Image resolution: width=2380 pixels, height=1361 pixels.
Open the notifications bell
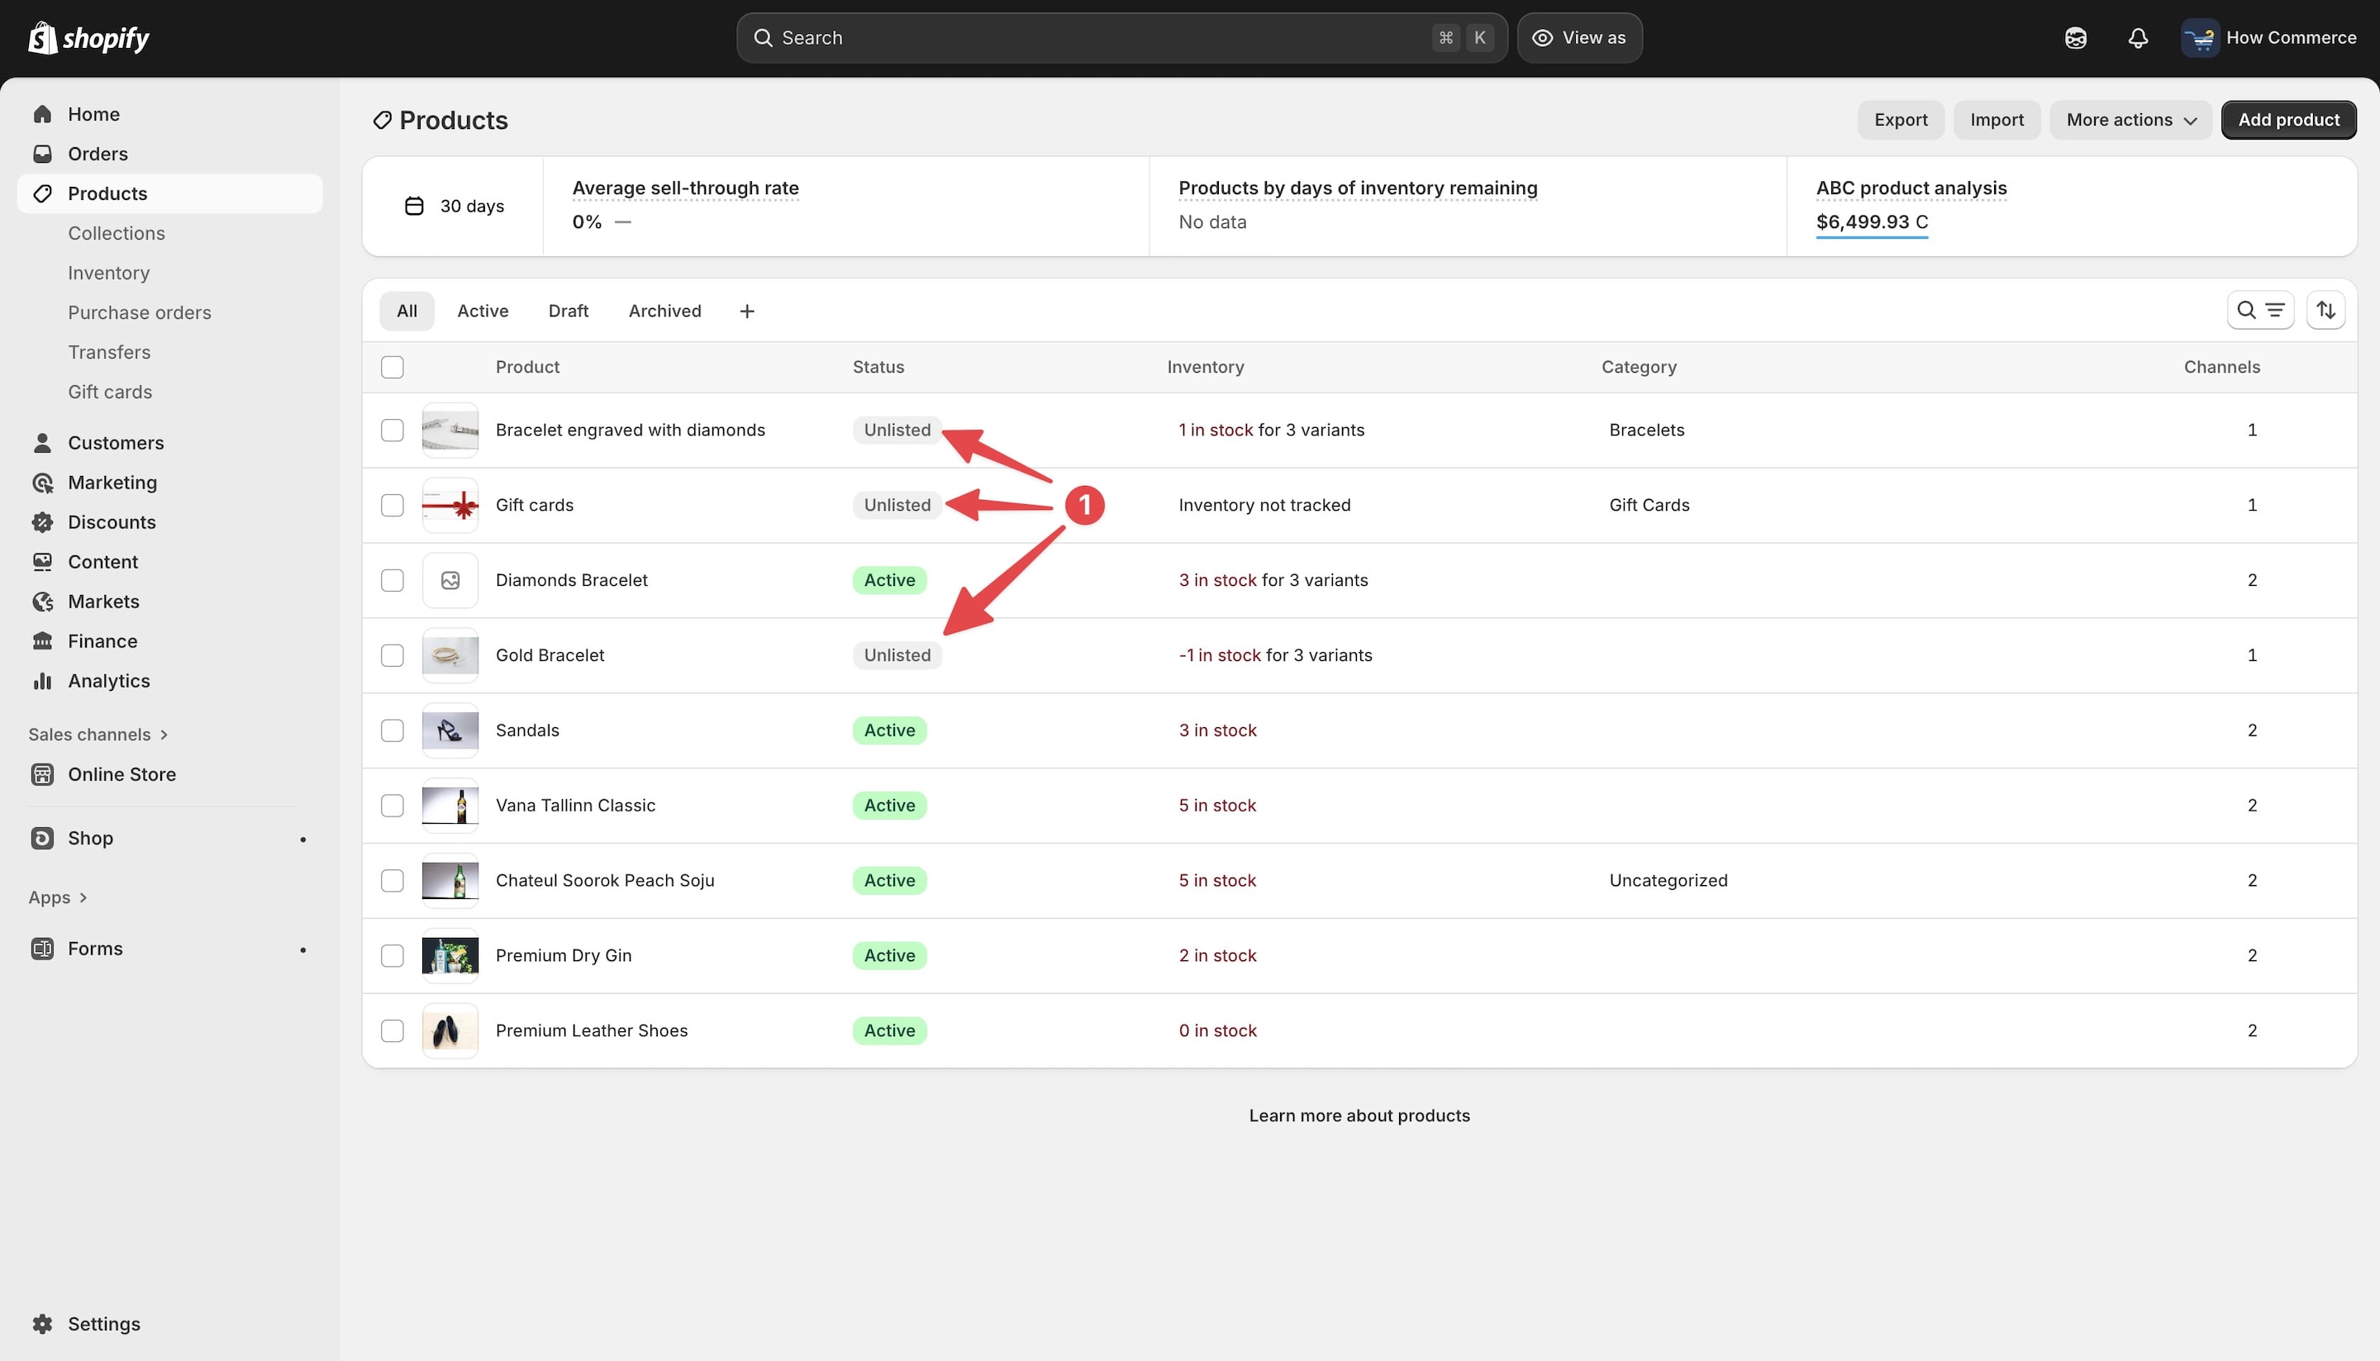[2138, 38]
